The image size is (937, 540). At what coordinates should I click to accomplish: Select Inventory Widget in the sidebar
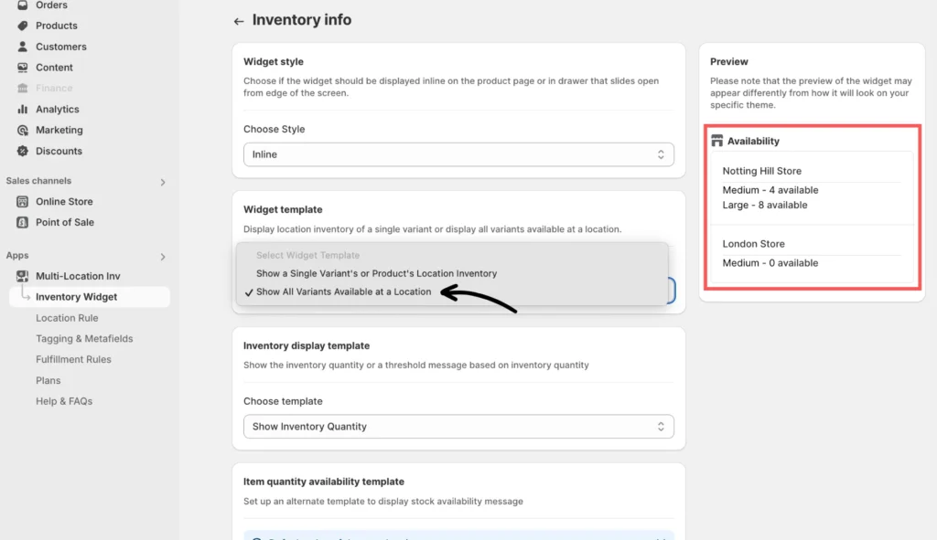pyautogui.click(x=76, y=297)
